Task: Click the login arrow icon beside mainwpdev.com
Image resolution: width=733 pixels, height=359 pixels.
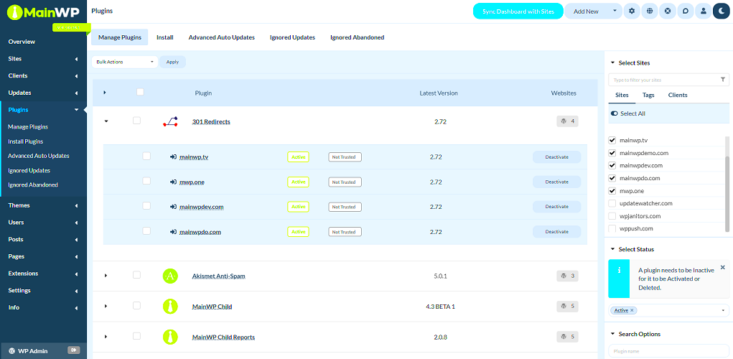Action: (173, 207)
